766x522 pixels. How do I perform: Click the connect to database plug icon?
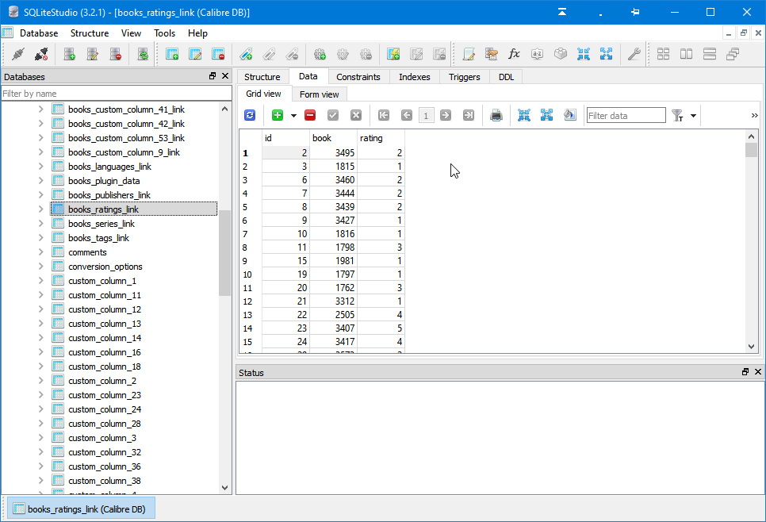(18, 54)
